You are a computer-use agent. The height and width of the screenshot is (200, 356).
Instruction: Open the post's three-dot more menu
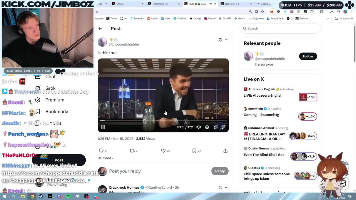point(227,40)
